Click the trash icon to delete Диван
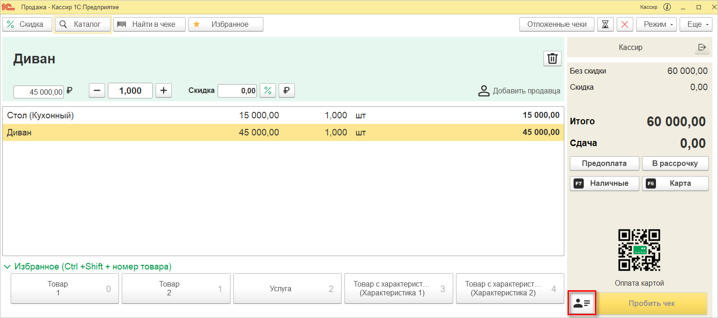This screenshot has height=318, width=718. click(x=552, y=59)
